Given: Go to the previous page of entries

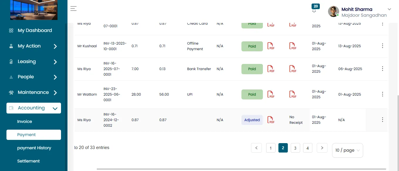Looking at the screenshot, I should point(256,148).
